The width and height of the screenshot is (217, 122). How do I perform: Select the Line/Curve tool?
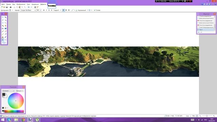5,40
